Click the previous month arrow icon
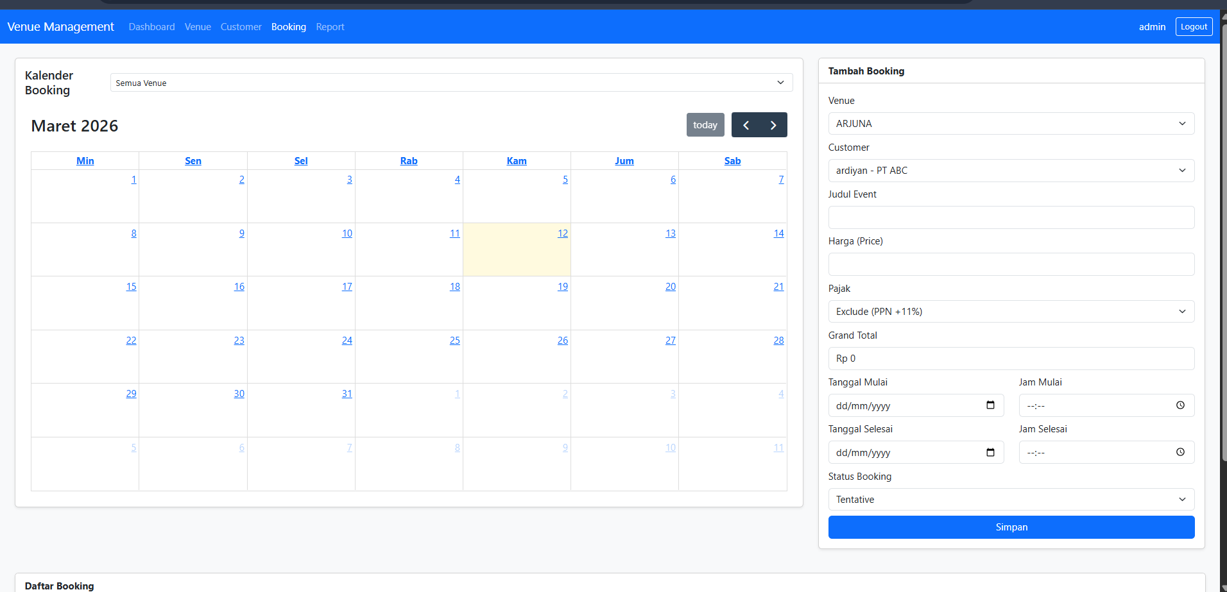1227x592 pixels. [746, 125]
